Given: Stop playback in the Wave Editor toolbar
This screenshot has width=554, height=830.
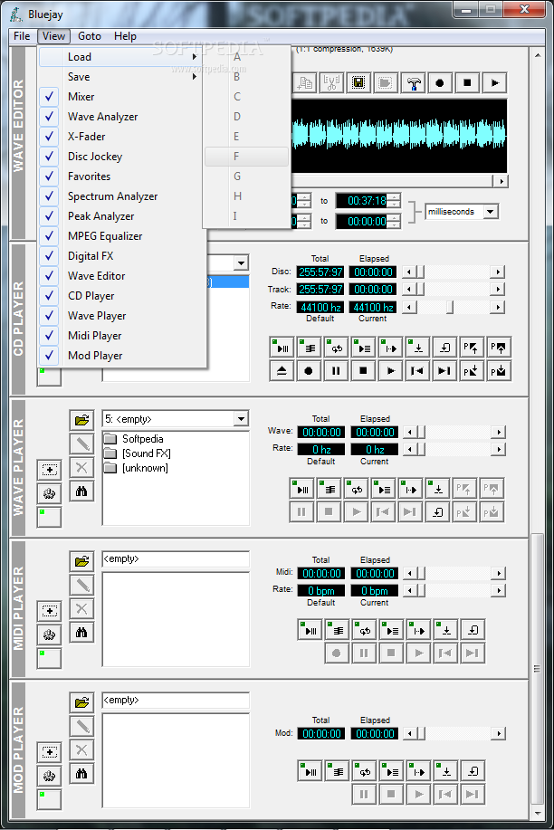Looking at the screenshot, I should click(x=467, y=83).
